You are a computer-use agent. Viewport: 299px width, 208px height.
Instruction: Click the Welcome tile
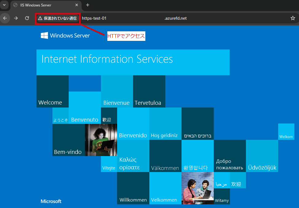tap(52, 91)
